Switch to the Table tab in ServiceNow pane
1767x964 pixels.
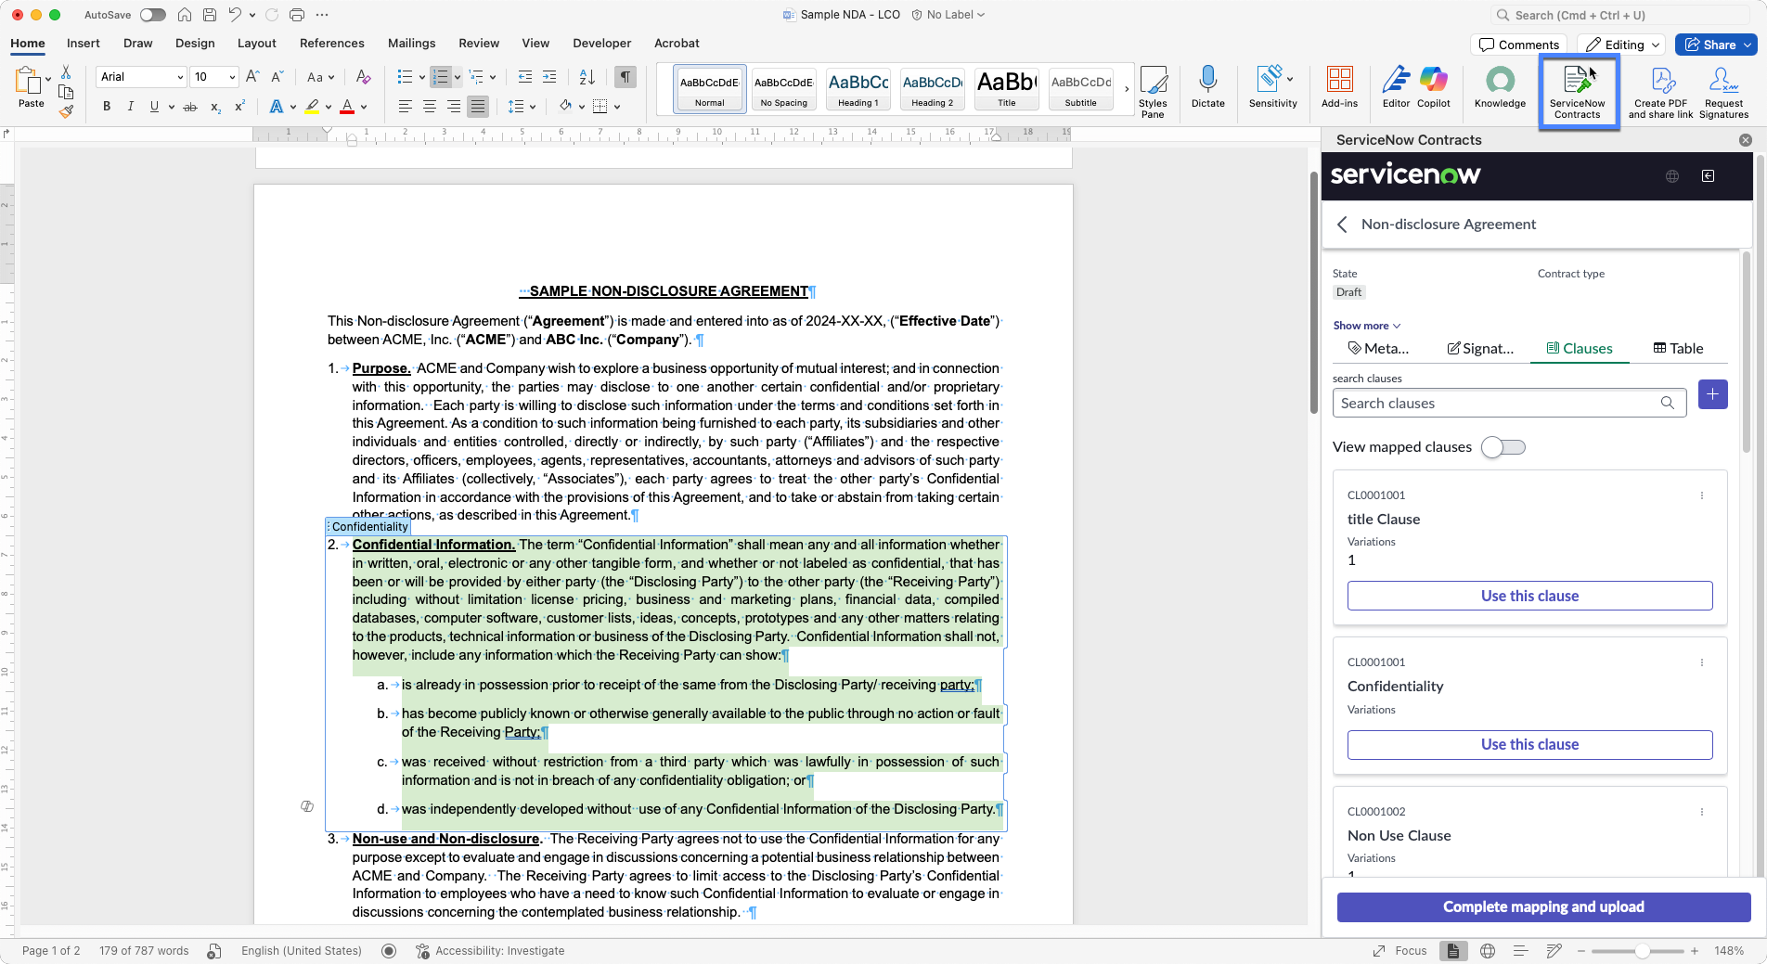1678,349
